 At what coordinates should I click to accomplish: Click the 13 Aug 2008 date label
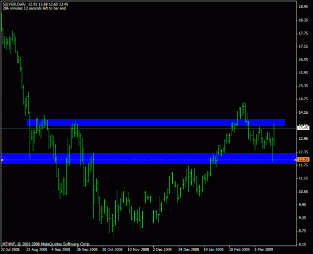coord(37,249)
